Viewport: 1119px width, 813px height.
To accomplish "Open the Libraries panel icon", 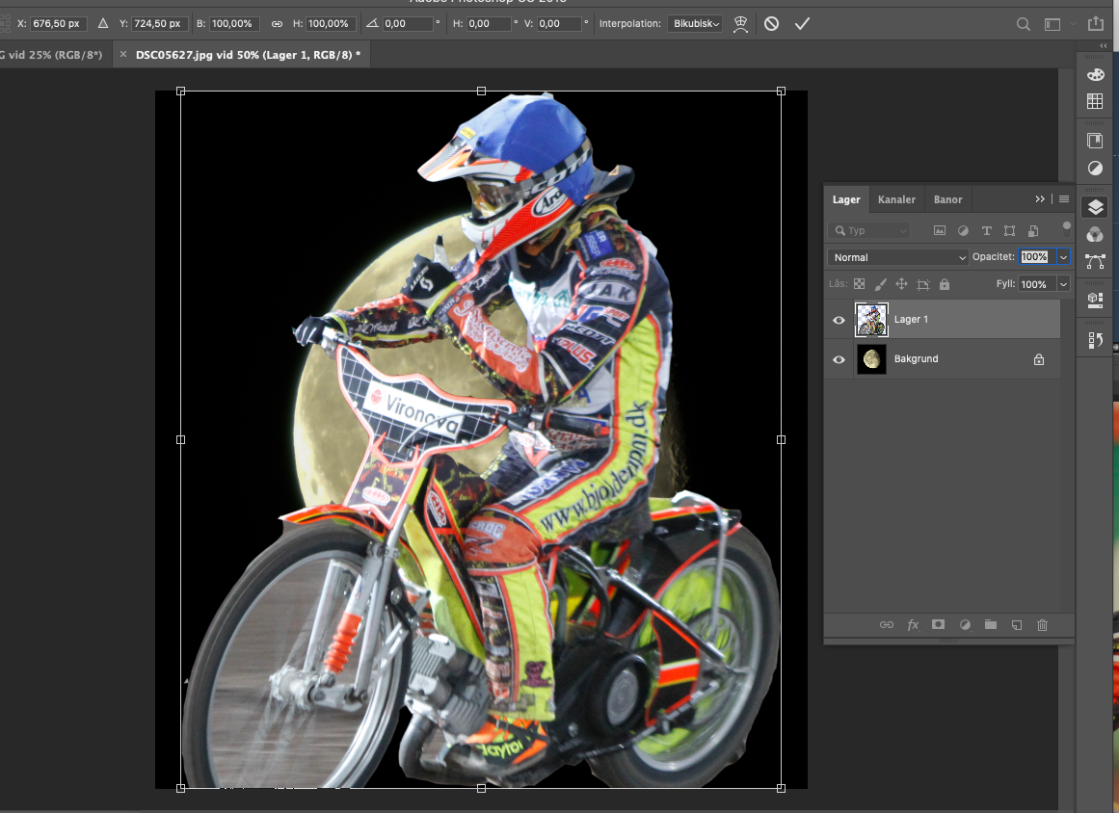I will coord(1095,141).
